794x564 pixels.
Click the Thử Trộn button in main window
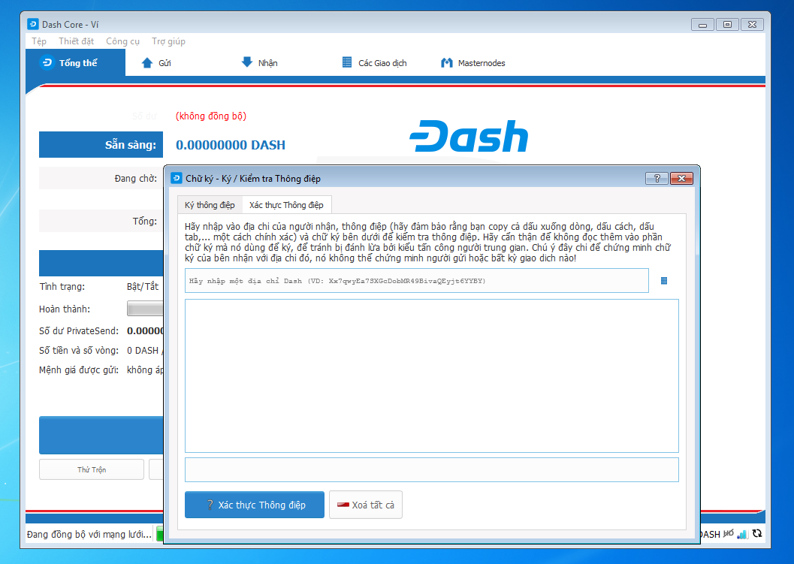92,469
